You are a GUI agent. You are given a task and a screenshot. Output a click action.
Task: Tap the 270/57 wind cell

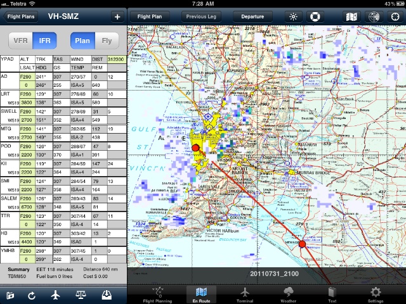coord(81,77)
